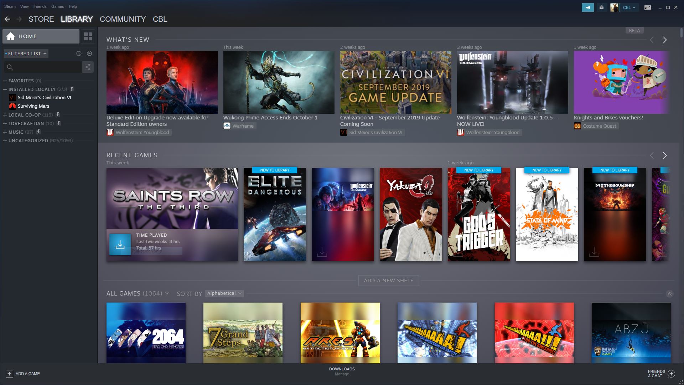Click Saints Row download icon
Viewport: 684px width, 385px height.
pyautogui.click(x=120, y=244)
